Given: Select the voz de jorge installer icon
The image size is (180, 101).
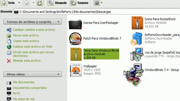Looking at the screenshot, I should [x=137, y=54].
